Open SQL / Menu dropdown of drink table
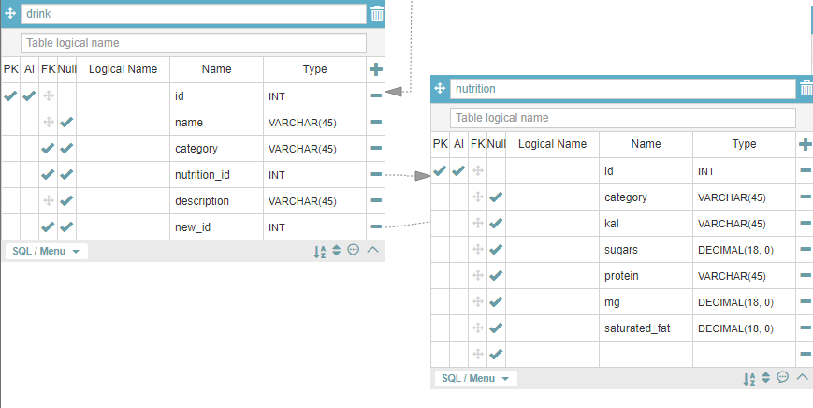The height and width of the screenshot is (408, 813). coord(47,251)
